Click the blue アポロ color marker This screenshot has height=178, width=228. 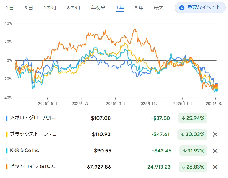6,118
